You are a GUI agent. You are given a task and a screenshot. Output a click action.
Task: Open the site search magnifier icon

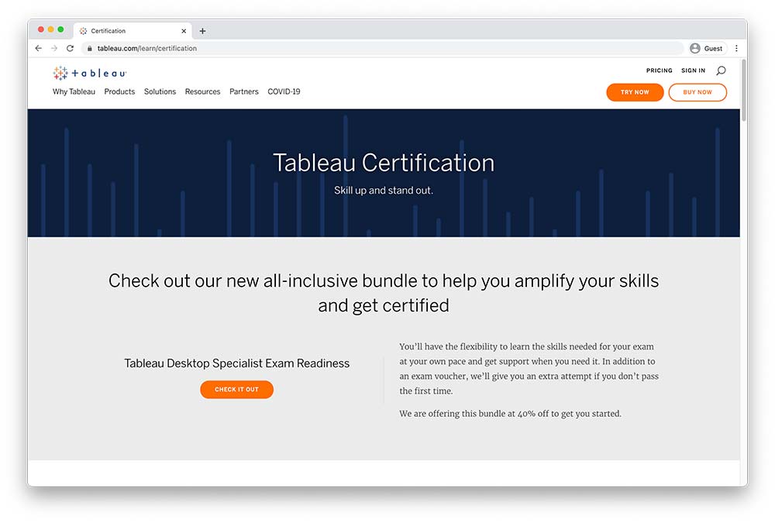[x=721, y=71]
